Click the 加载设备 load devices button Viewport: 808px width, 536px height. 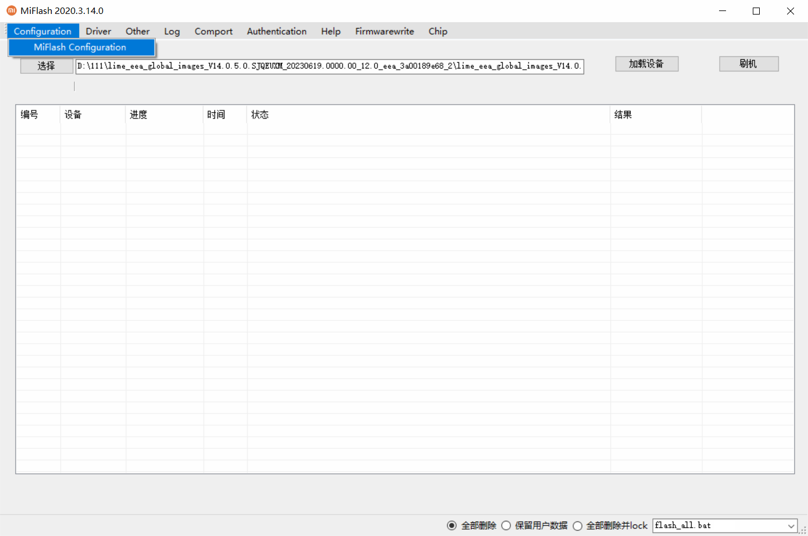pos(646,64)
